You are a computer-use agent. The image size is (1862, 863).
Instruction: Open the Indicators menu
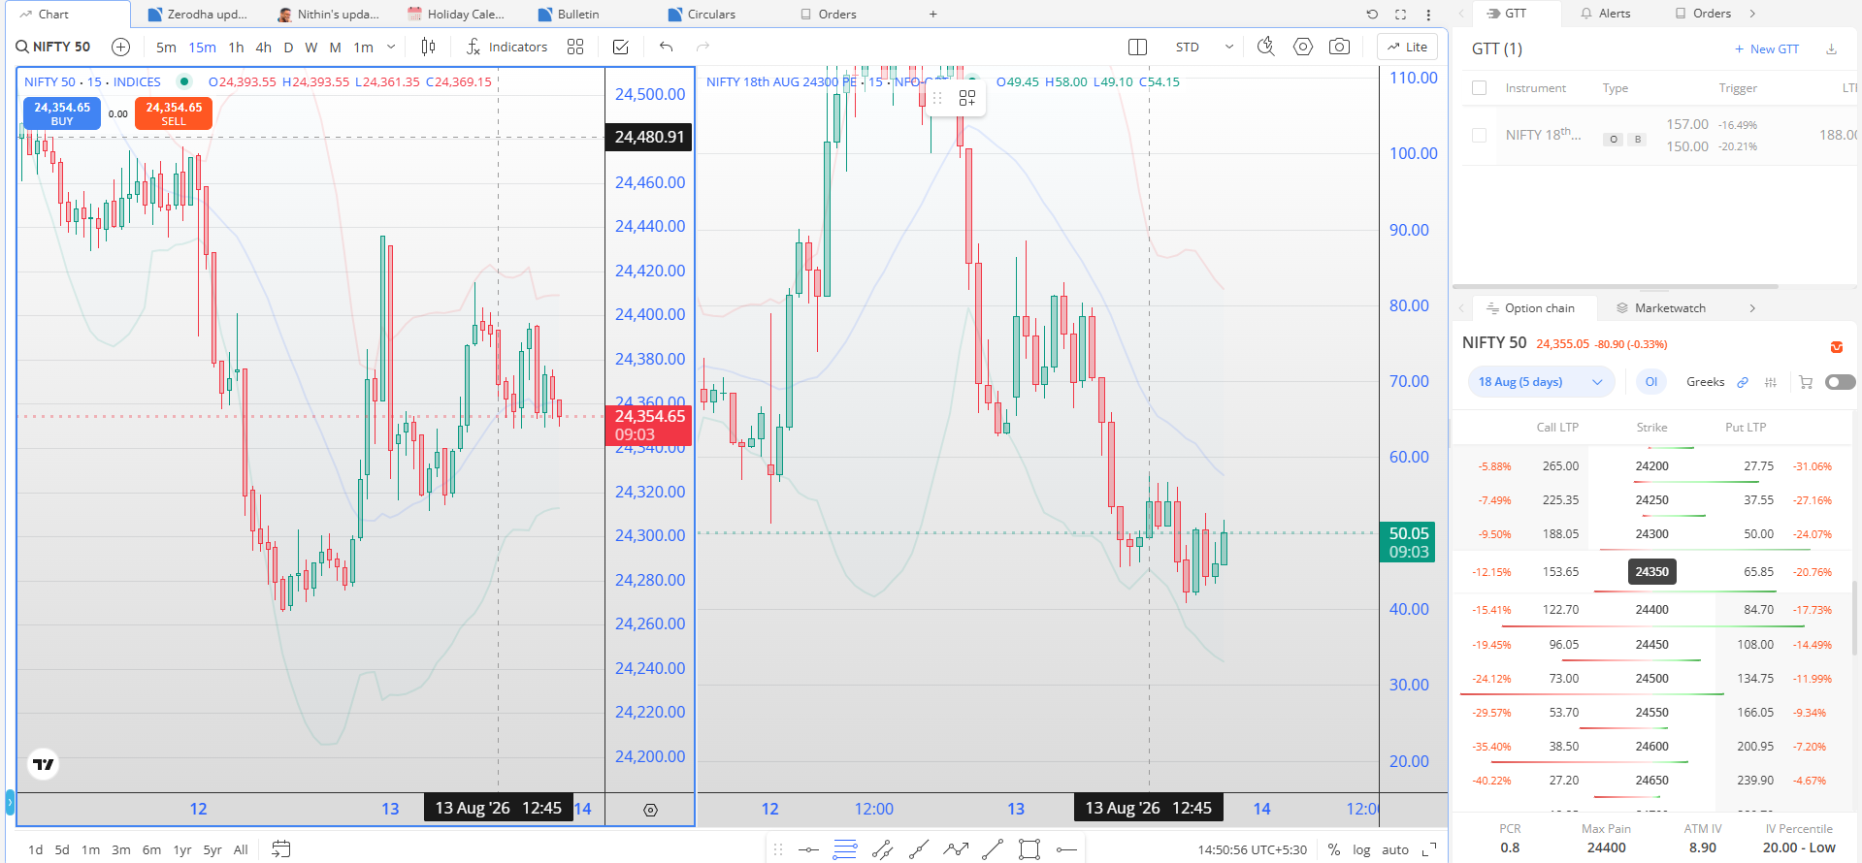[x=506, y=47]
